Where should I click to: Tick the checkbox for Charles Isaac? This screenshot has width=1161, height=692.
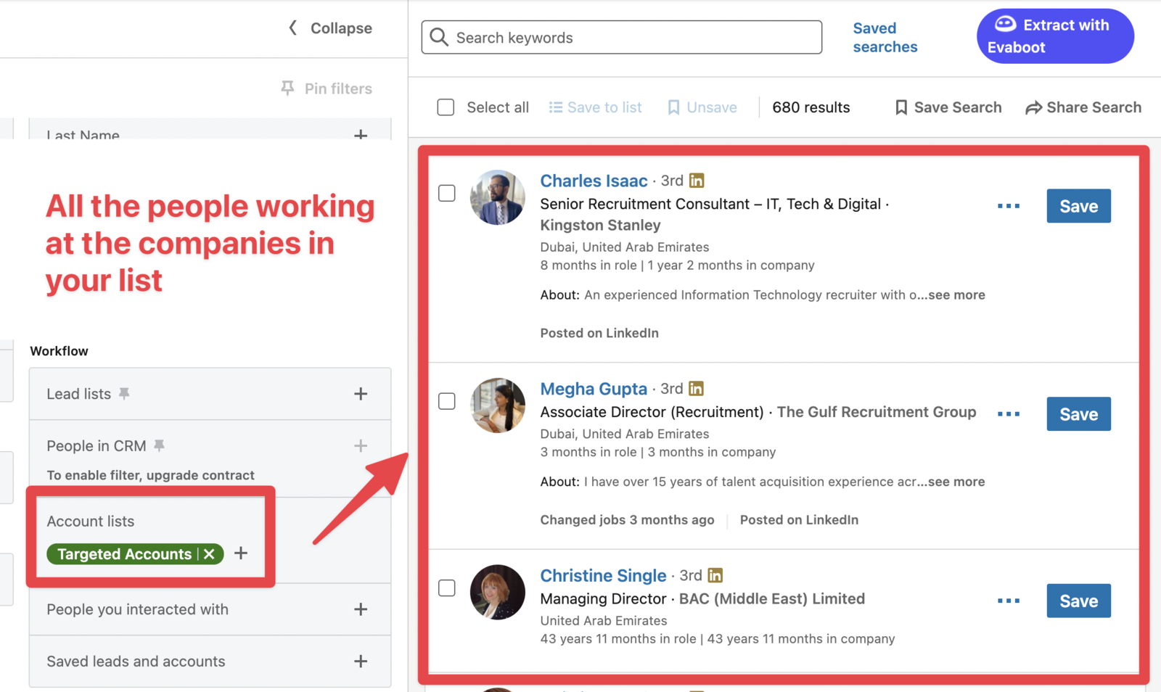[x=447, y=193]
